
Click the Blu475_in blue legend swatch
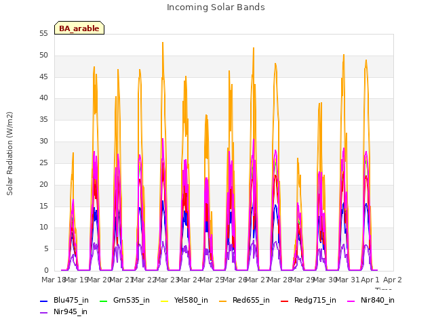click(x=43, y=301)
